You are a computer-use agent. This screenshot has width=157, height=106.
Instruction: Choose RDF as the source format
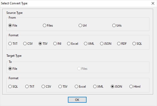[119, 44]
